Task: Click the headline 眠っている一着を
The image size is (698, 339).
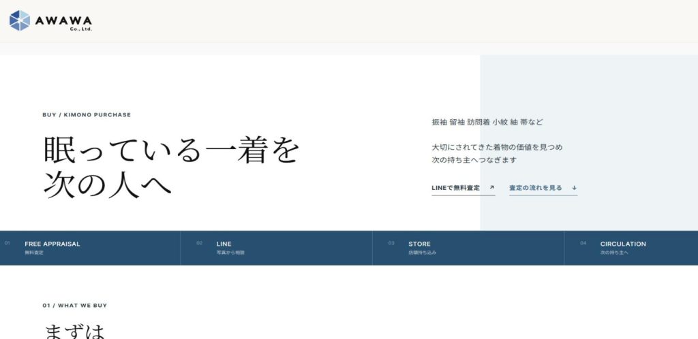Action: pos(171,150)
